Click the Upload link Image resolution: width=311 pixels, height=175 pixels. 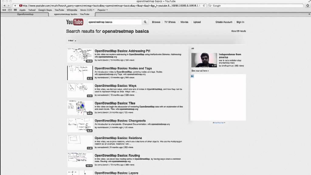[197, 22]
